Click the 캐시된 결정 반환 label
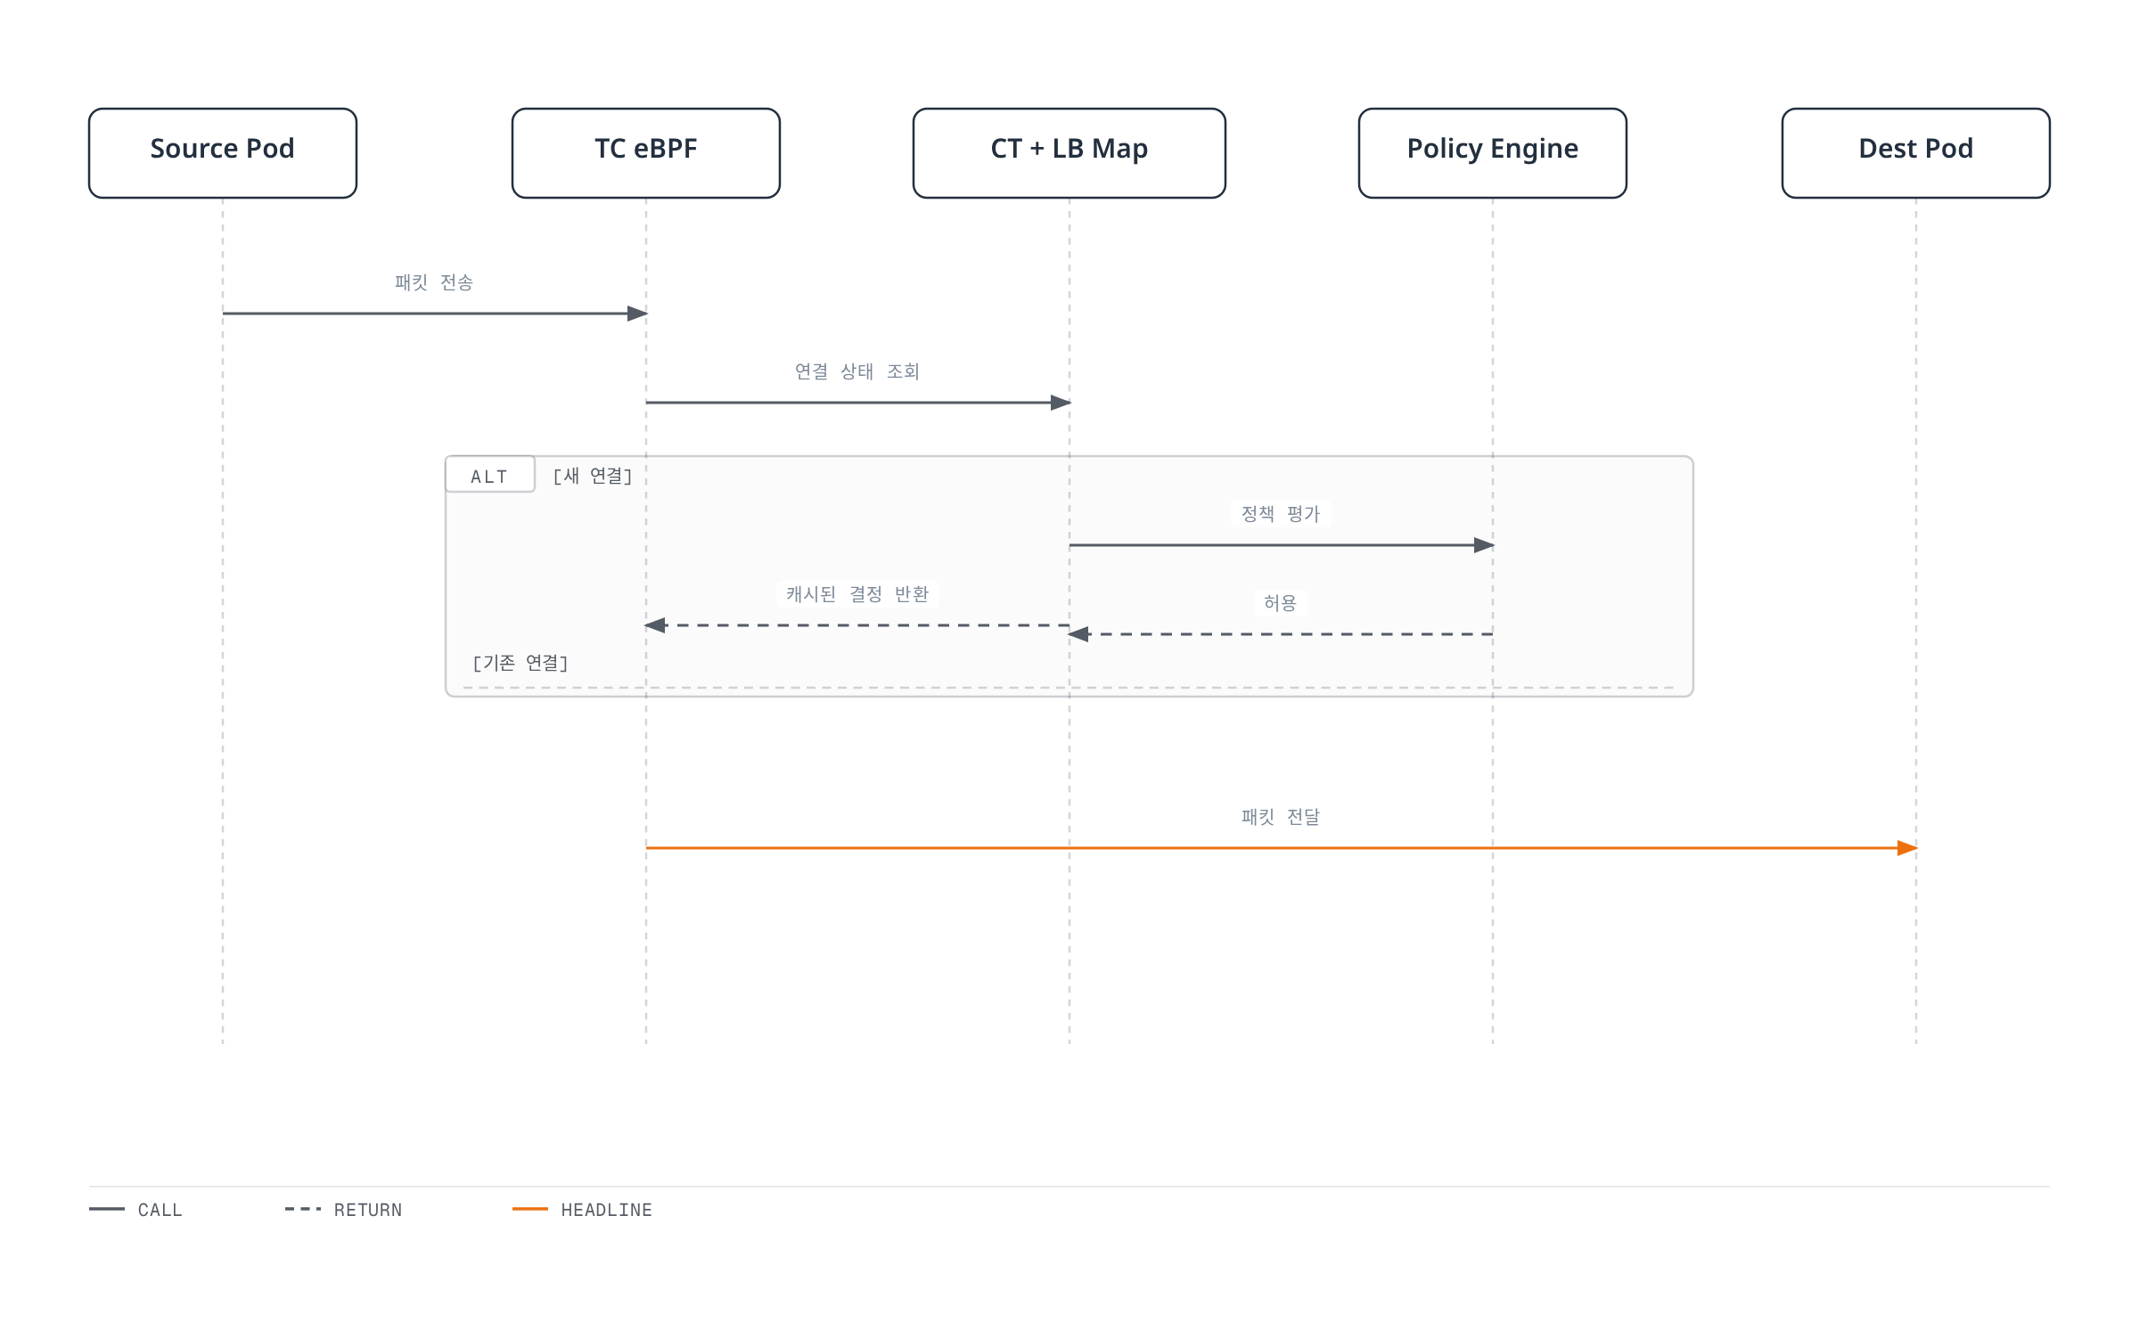 pos(857,594)
